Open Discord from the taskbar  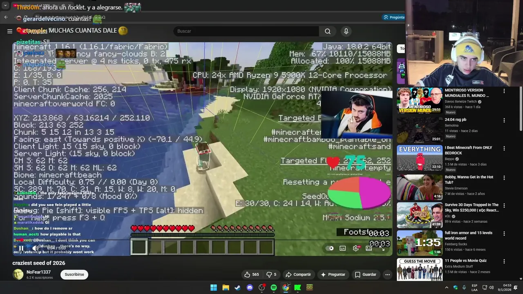tap(250, 287)
